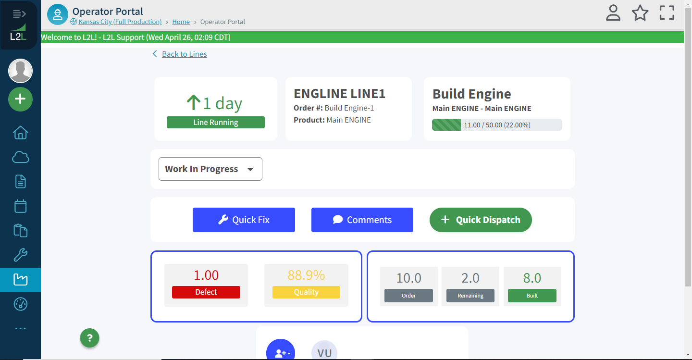Open the user account icon in header
Image resolution: width=692 pixels, height=360 pixels.
(613, 13)
